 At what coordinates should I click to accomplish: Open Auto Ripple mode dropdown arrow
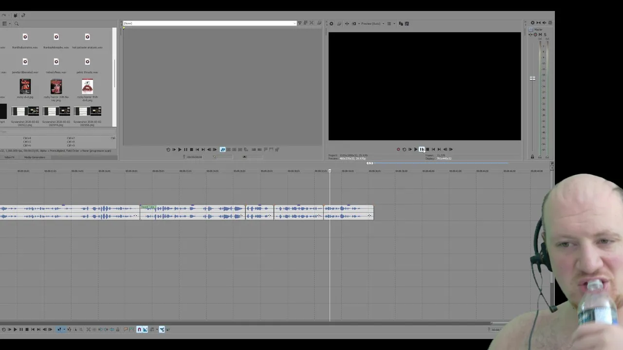[157, 329]
